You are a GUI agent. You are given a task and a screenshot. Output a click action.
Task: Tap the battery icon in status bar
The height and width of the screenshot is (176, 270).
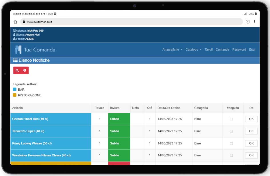click(256, 14)
